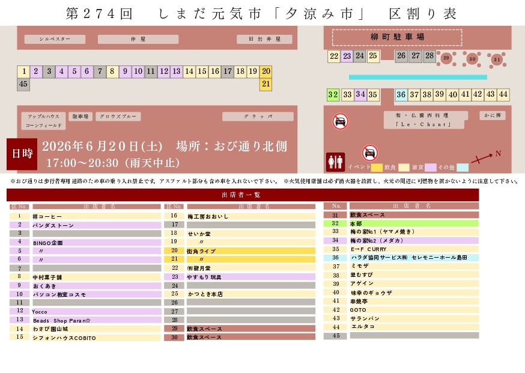525x373 pixels.
Task: Select grey map booth number 45
Action: tap(23, 84)
